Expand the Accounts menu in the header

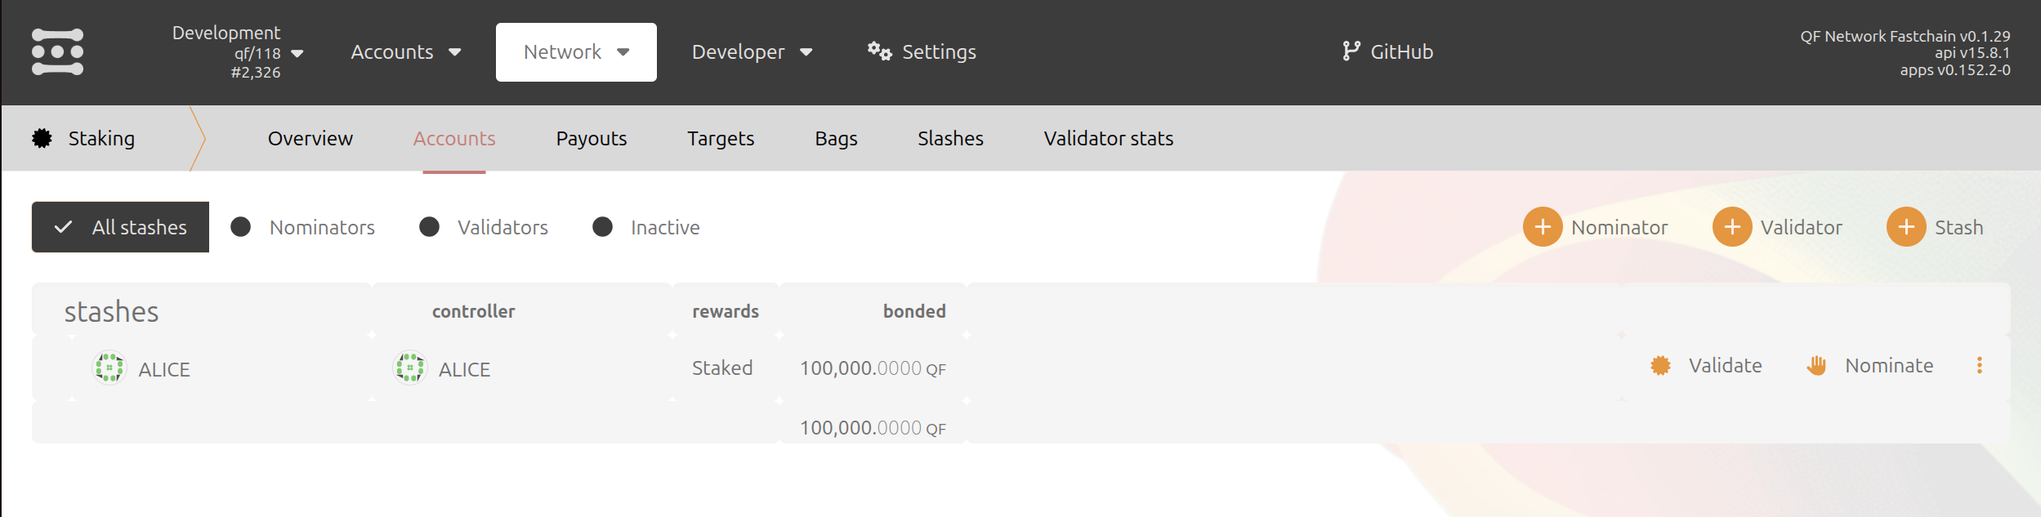pyautogui.click(x=407, y=51)
